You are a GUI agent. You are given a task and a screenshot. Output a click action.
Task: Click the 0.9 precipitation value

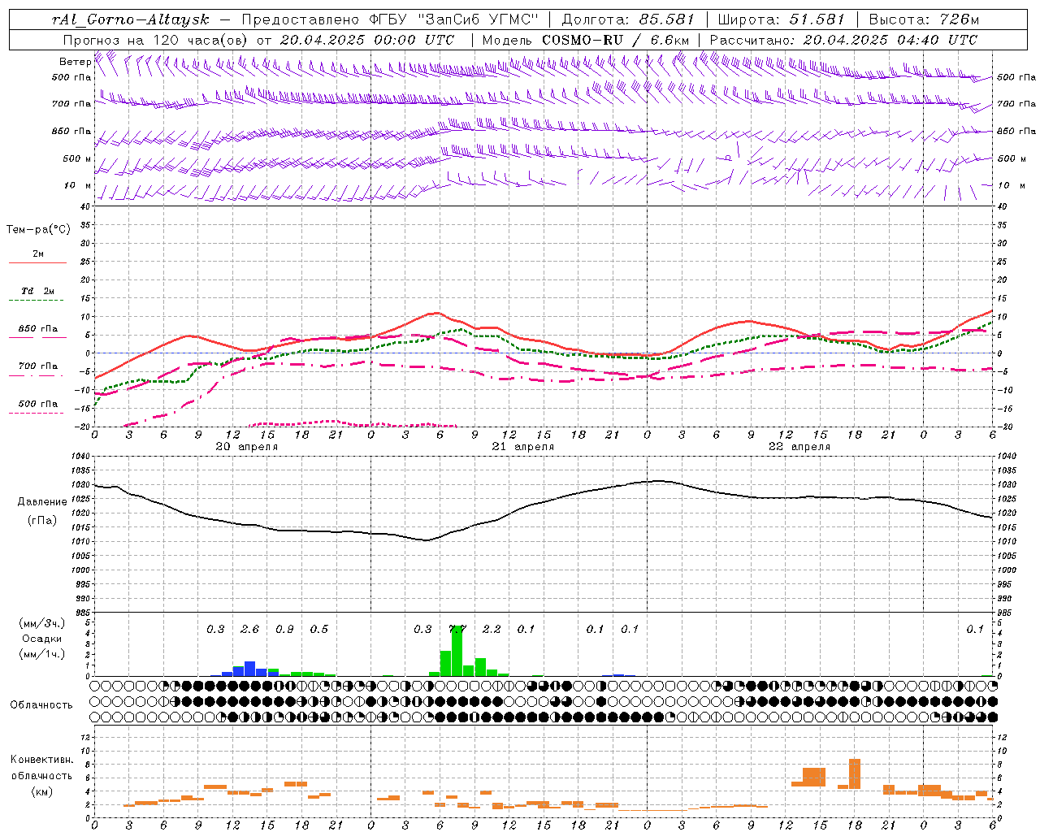click(284, 630)
